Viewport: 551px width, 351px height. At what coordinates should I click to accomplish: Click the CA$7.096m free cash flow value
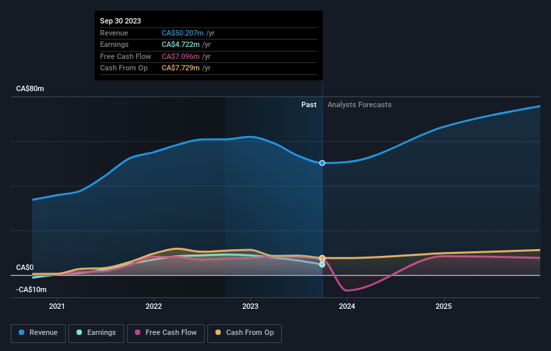click(x=181, y=56)
